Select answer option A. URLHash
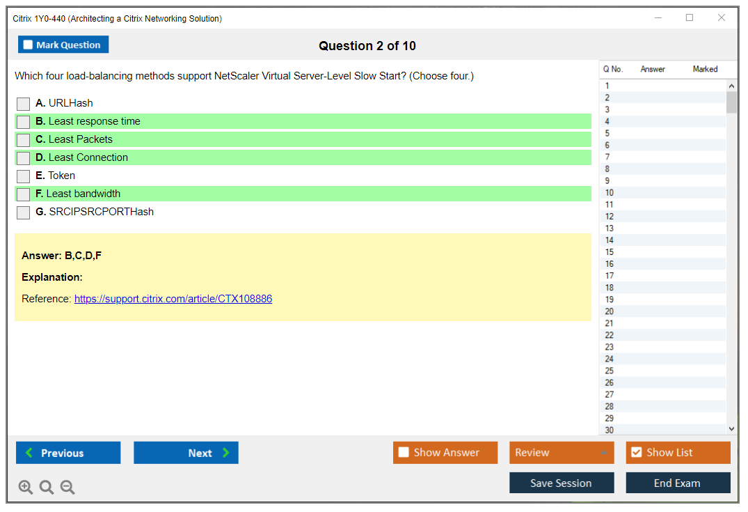Screen dimensions: 748x512 coord(24,104)
